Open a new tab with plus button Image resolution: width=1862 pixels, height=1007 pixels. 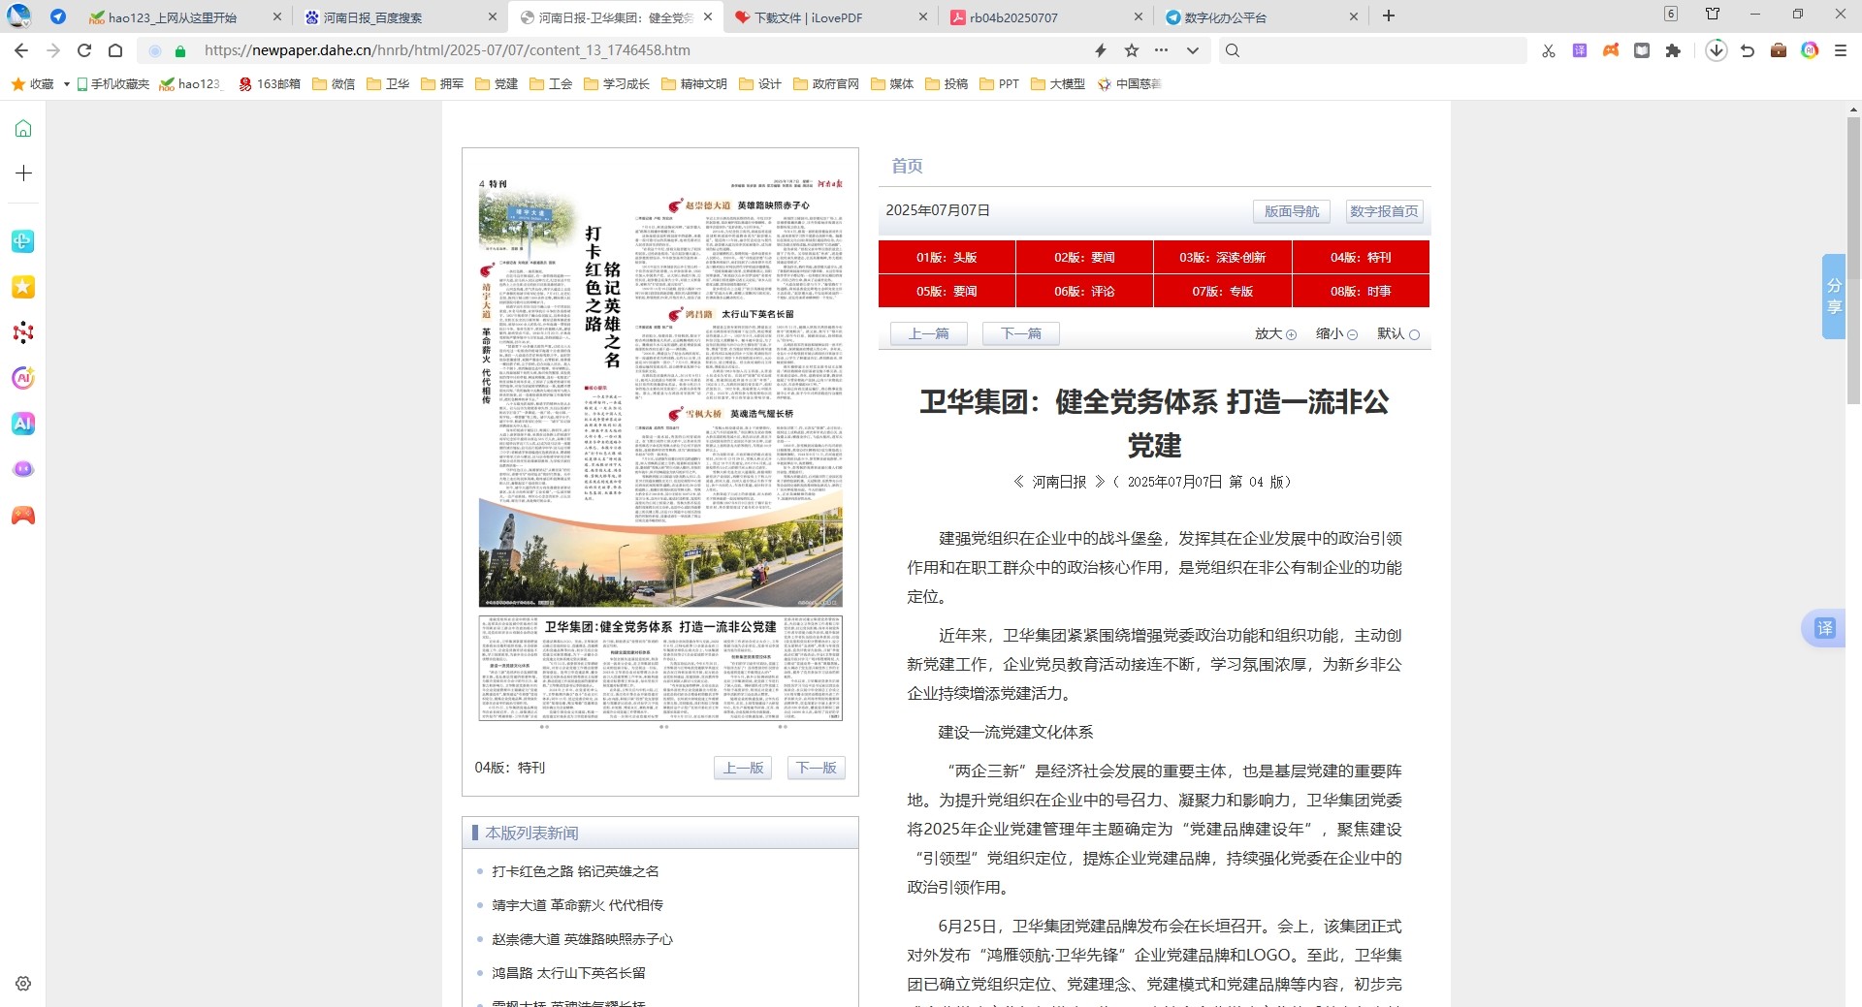pos(1389,16)
